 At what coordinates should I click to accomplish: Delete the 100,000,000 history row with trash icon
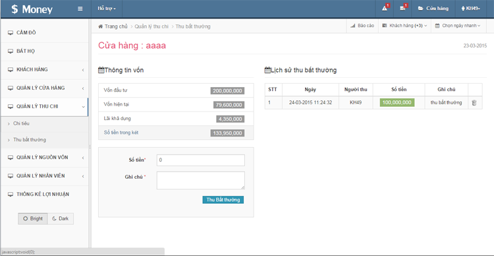click(x=474, y=102)
